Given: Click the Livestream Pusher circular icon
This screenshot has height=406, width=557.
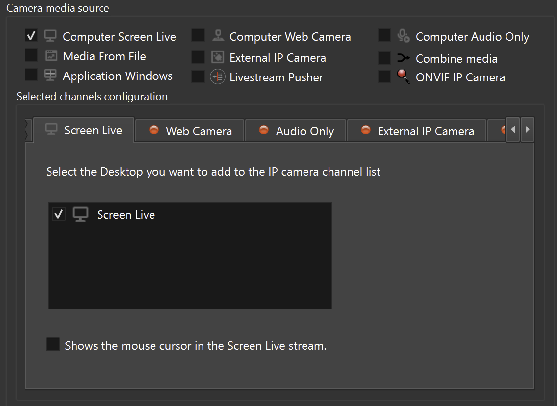Looking at the screenshot, I should [x=217, y=77].
